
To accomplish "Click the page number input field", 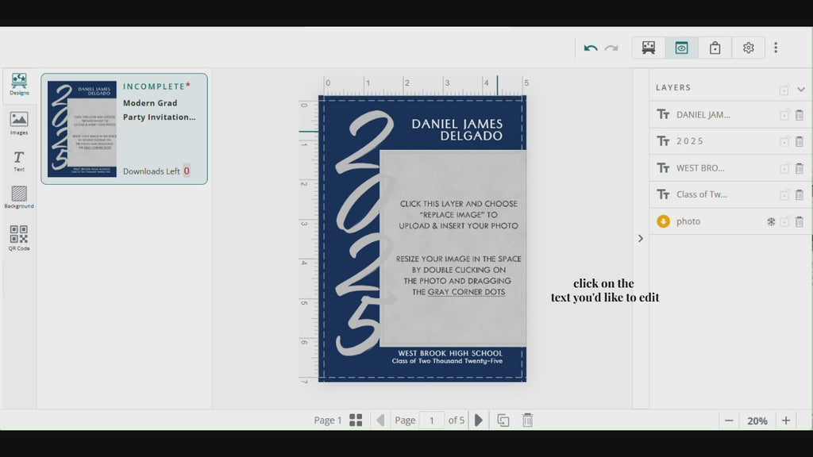I will pos(431,421).
